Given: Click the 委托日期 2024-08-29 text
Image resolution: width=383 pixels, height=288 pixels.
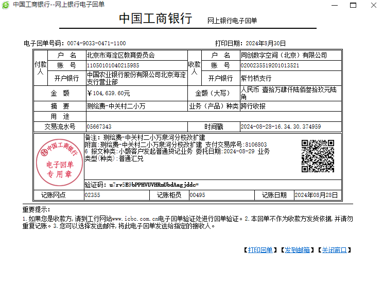Looking at the screenshot, I should 225,151.
